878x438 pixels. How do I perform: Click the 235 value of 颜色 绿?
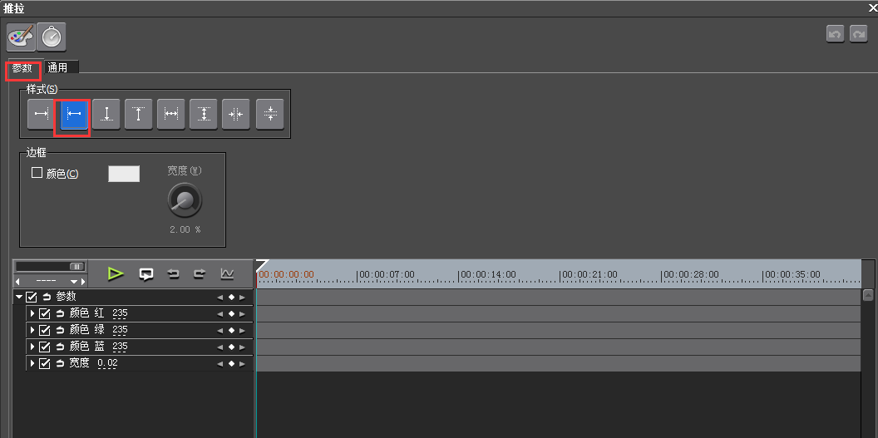tap(120, 330)
